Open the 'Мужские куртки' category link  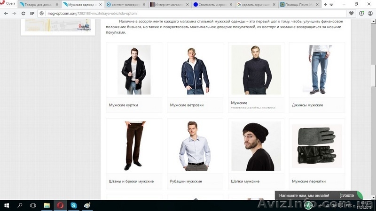[124, 105]
